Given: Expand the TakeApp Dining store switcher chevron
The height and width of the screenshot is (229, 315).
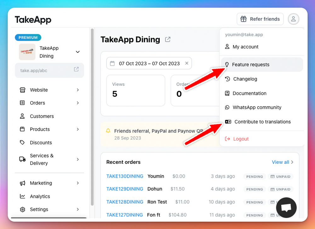Looking at the screenshot, I should click(78, 52).
